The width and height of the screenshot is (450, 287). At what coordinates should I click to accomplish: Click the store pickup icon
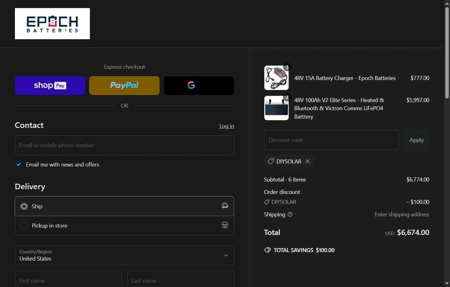pyautogui.click(x=225, y=225)
